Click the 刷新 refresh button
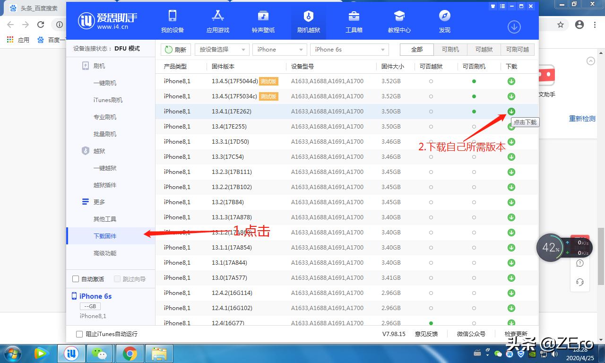Screen dimensions: 605x363 [175, 50]
